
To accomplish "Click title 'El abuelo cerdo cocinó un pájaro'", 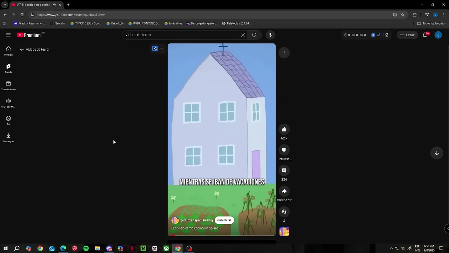I will point(195,228).
